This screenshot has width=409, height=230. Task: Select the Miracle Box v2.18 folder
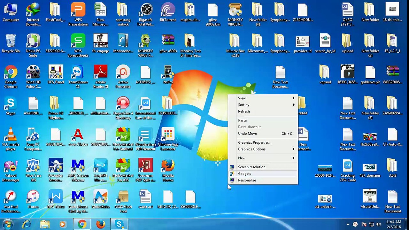coord(235,46)
